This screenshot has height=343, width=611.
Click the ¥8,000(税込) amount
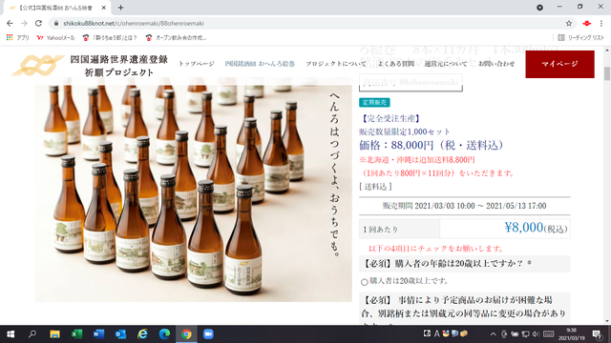[x=536, y=228]
